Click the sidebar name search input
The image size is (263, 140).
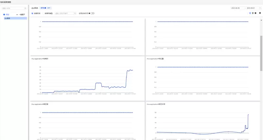coord(13,8)
